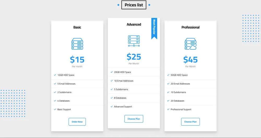Click checkmark beside 20 Email Addresses
The image size is (261, 138).
[x=168, y=84]
